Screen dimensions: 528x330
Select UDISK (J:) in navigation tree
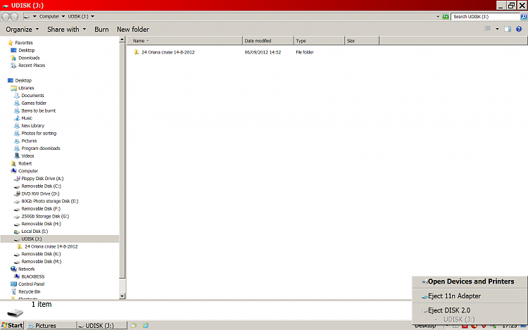(32, 239)
